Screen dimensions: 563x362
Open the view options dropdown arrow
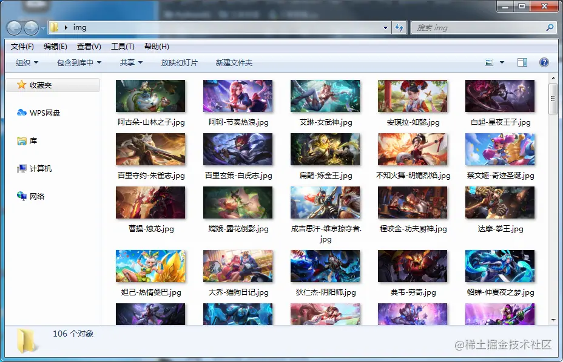click(502, 62)
